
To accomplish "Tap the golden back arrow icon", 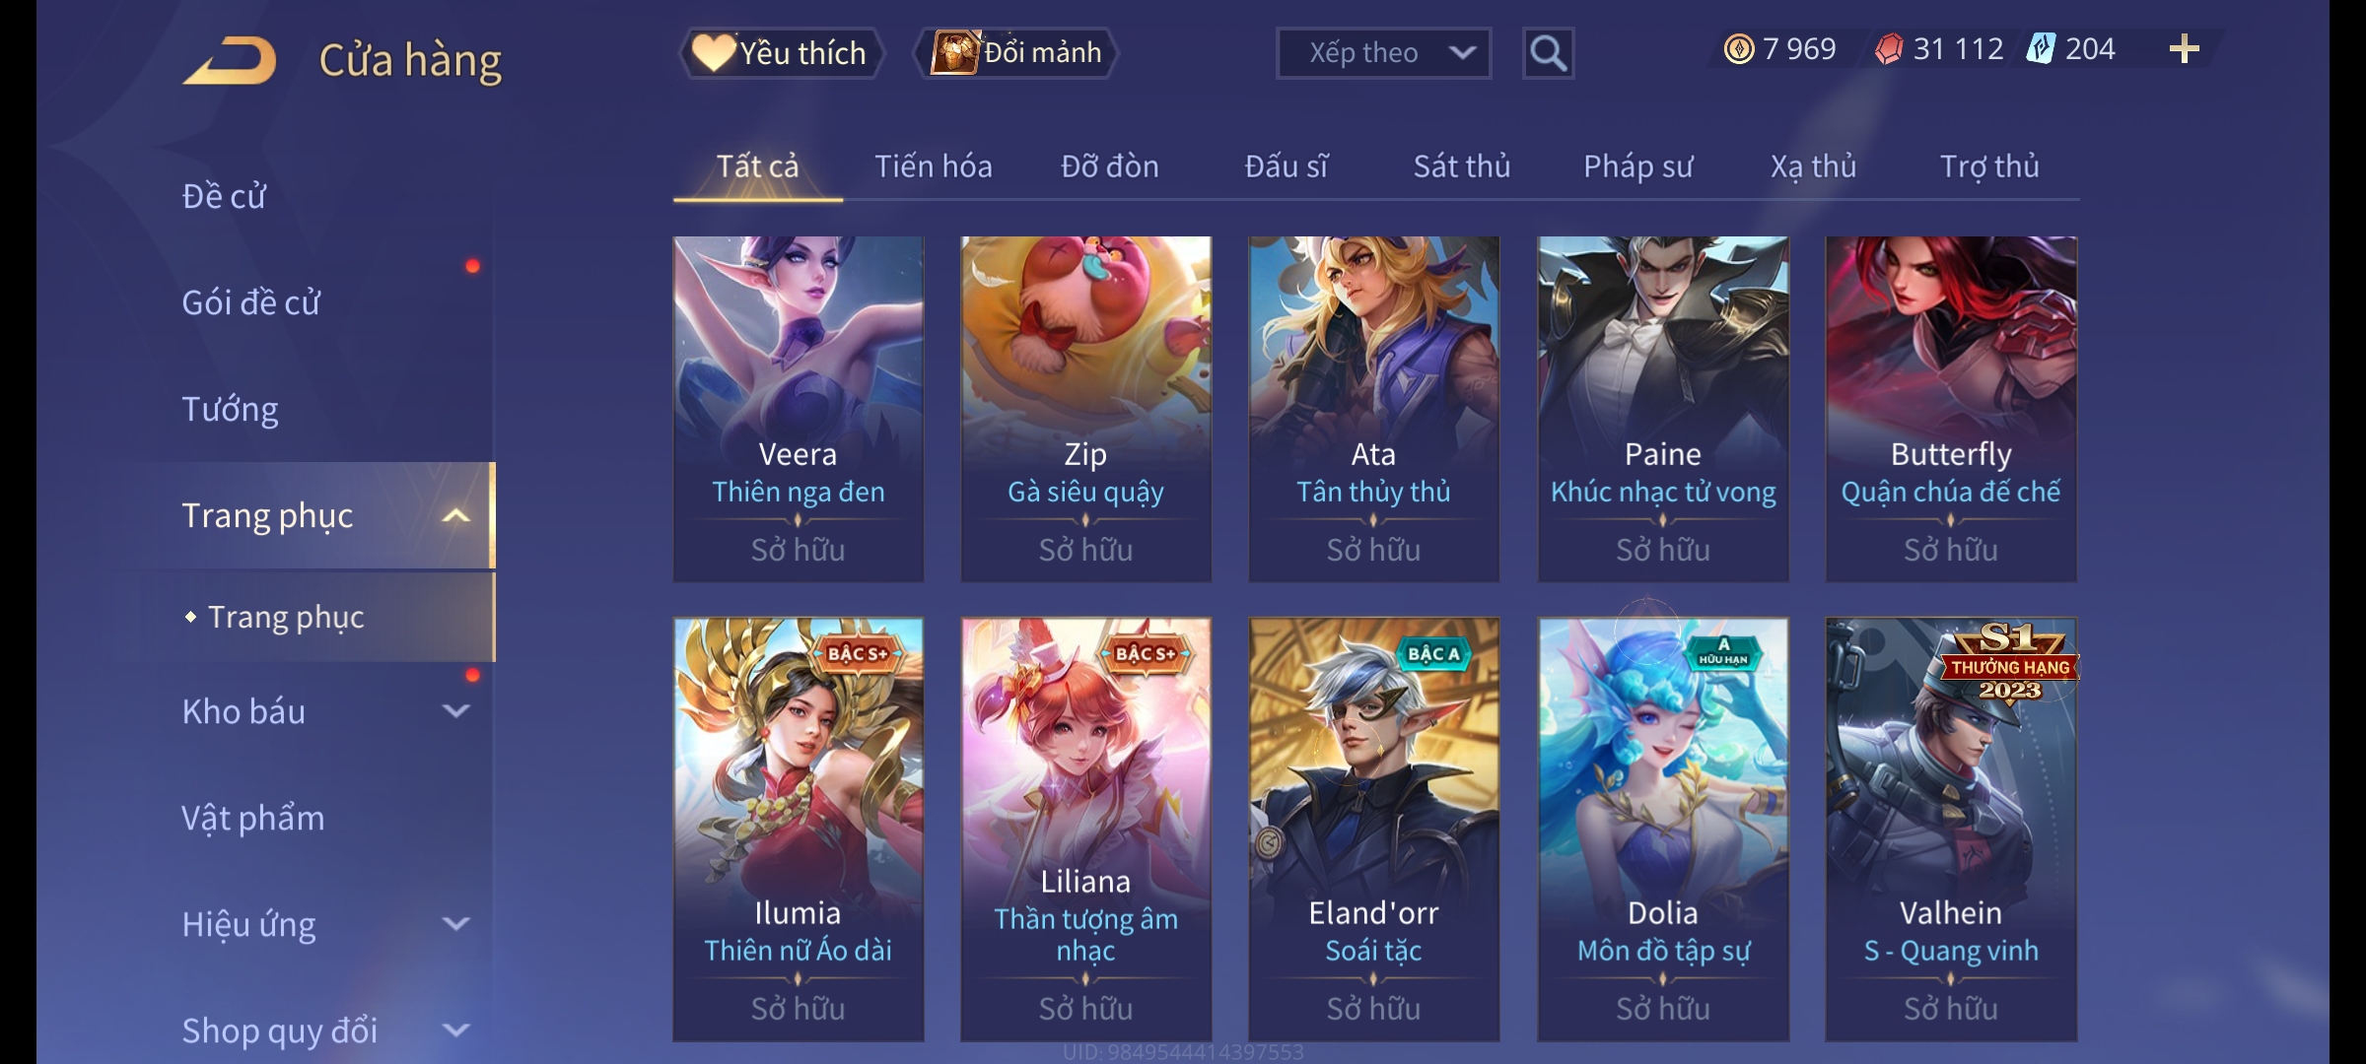I will tap(230, 60).
